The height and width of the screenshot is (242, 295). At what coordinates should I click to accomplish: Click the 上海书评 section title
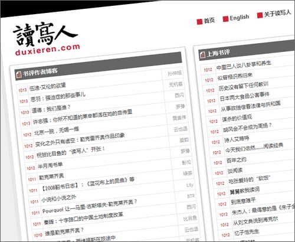(218, 53)
